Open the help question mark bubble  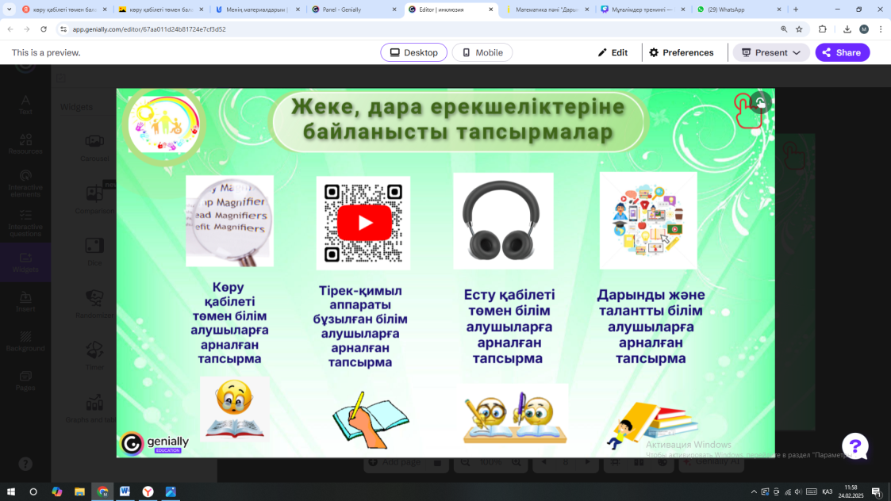coord(855,446)
